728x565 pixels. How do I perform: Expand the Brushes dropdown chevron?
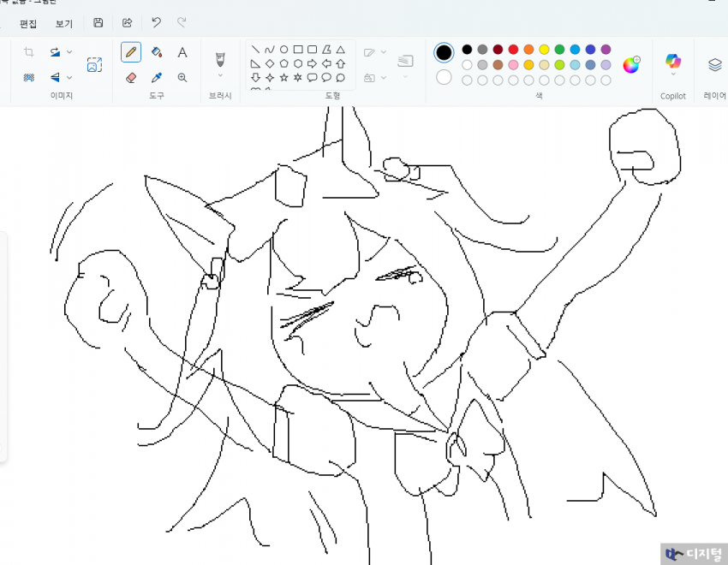(220, 75)
